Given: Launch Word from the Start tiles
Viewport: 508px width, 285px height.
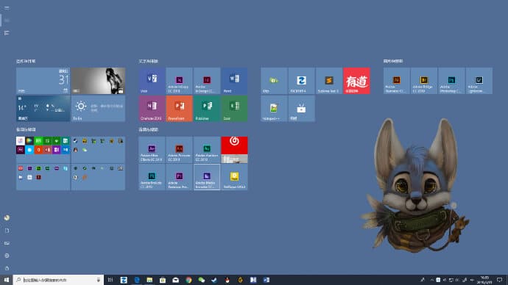Looking at the screenshot, I should [234, 81].
